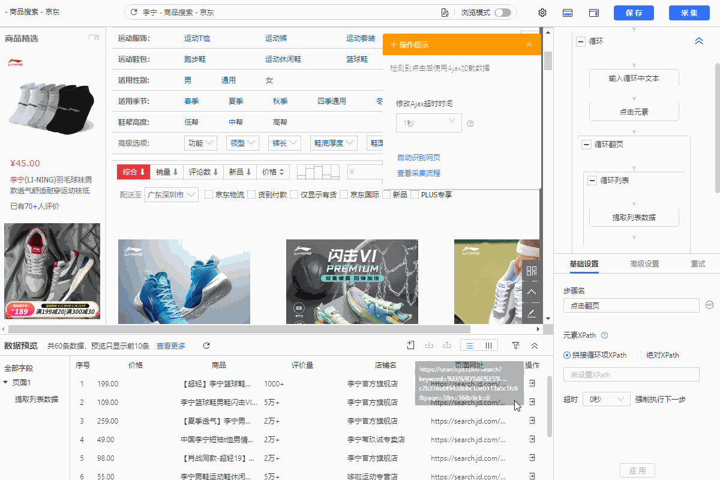720x480 pixels.
Task: Check the 仅显示有货 checkbox
Action: click(x=294, y=194)
